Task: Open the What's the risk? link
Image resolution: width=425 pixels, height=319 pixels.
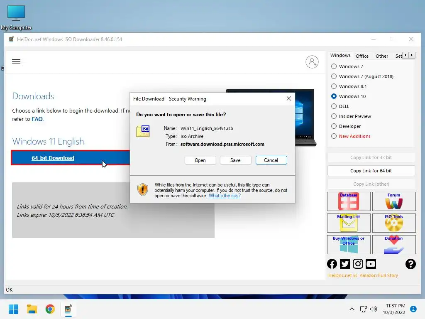Action: point(225,196)
